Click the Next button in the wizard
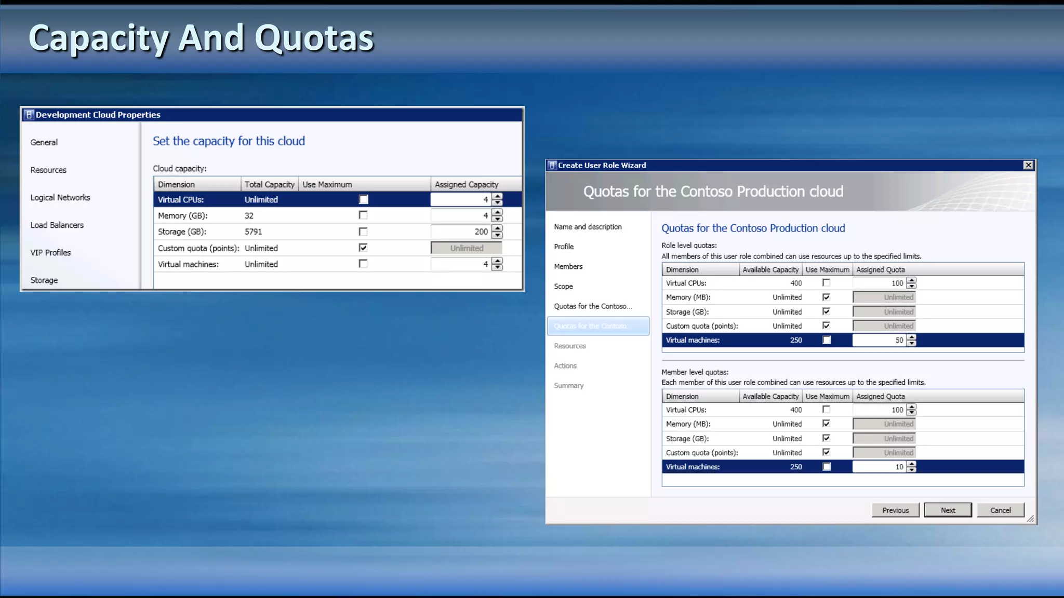Screen dimensions: 1064x598 [948, 510]
